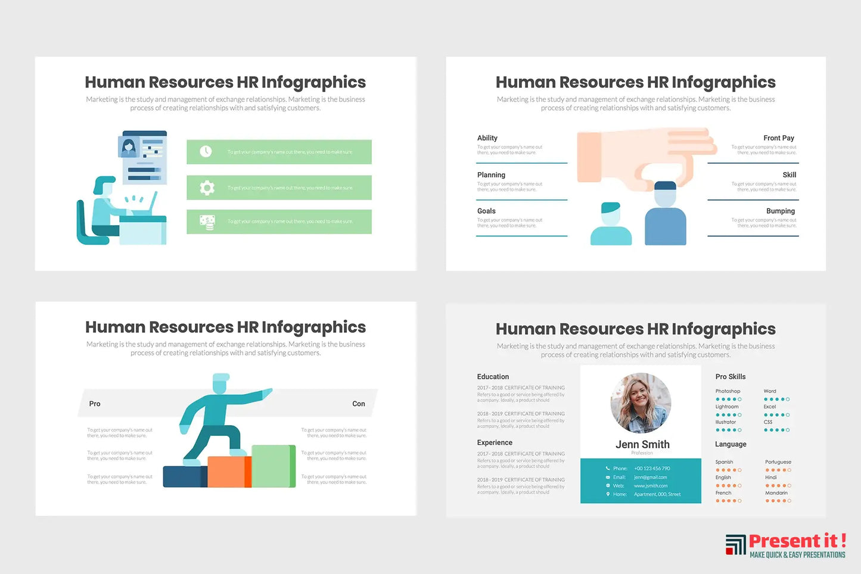Click the phone icon on the contact card
Image resolution: width=861 pixels, height=574 pixels.
608,469
